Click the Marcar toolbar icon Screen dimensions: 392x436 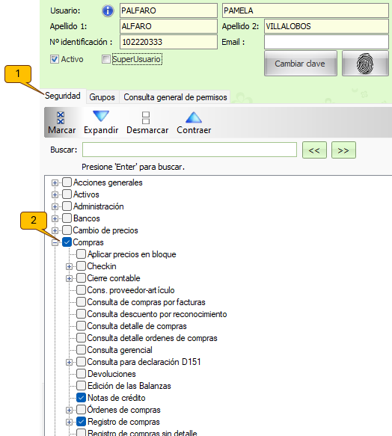(x=61, y=118)
